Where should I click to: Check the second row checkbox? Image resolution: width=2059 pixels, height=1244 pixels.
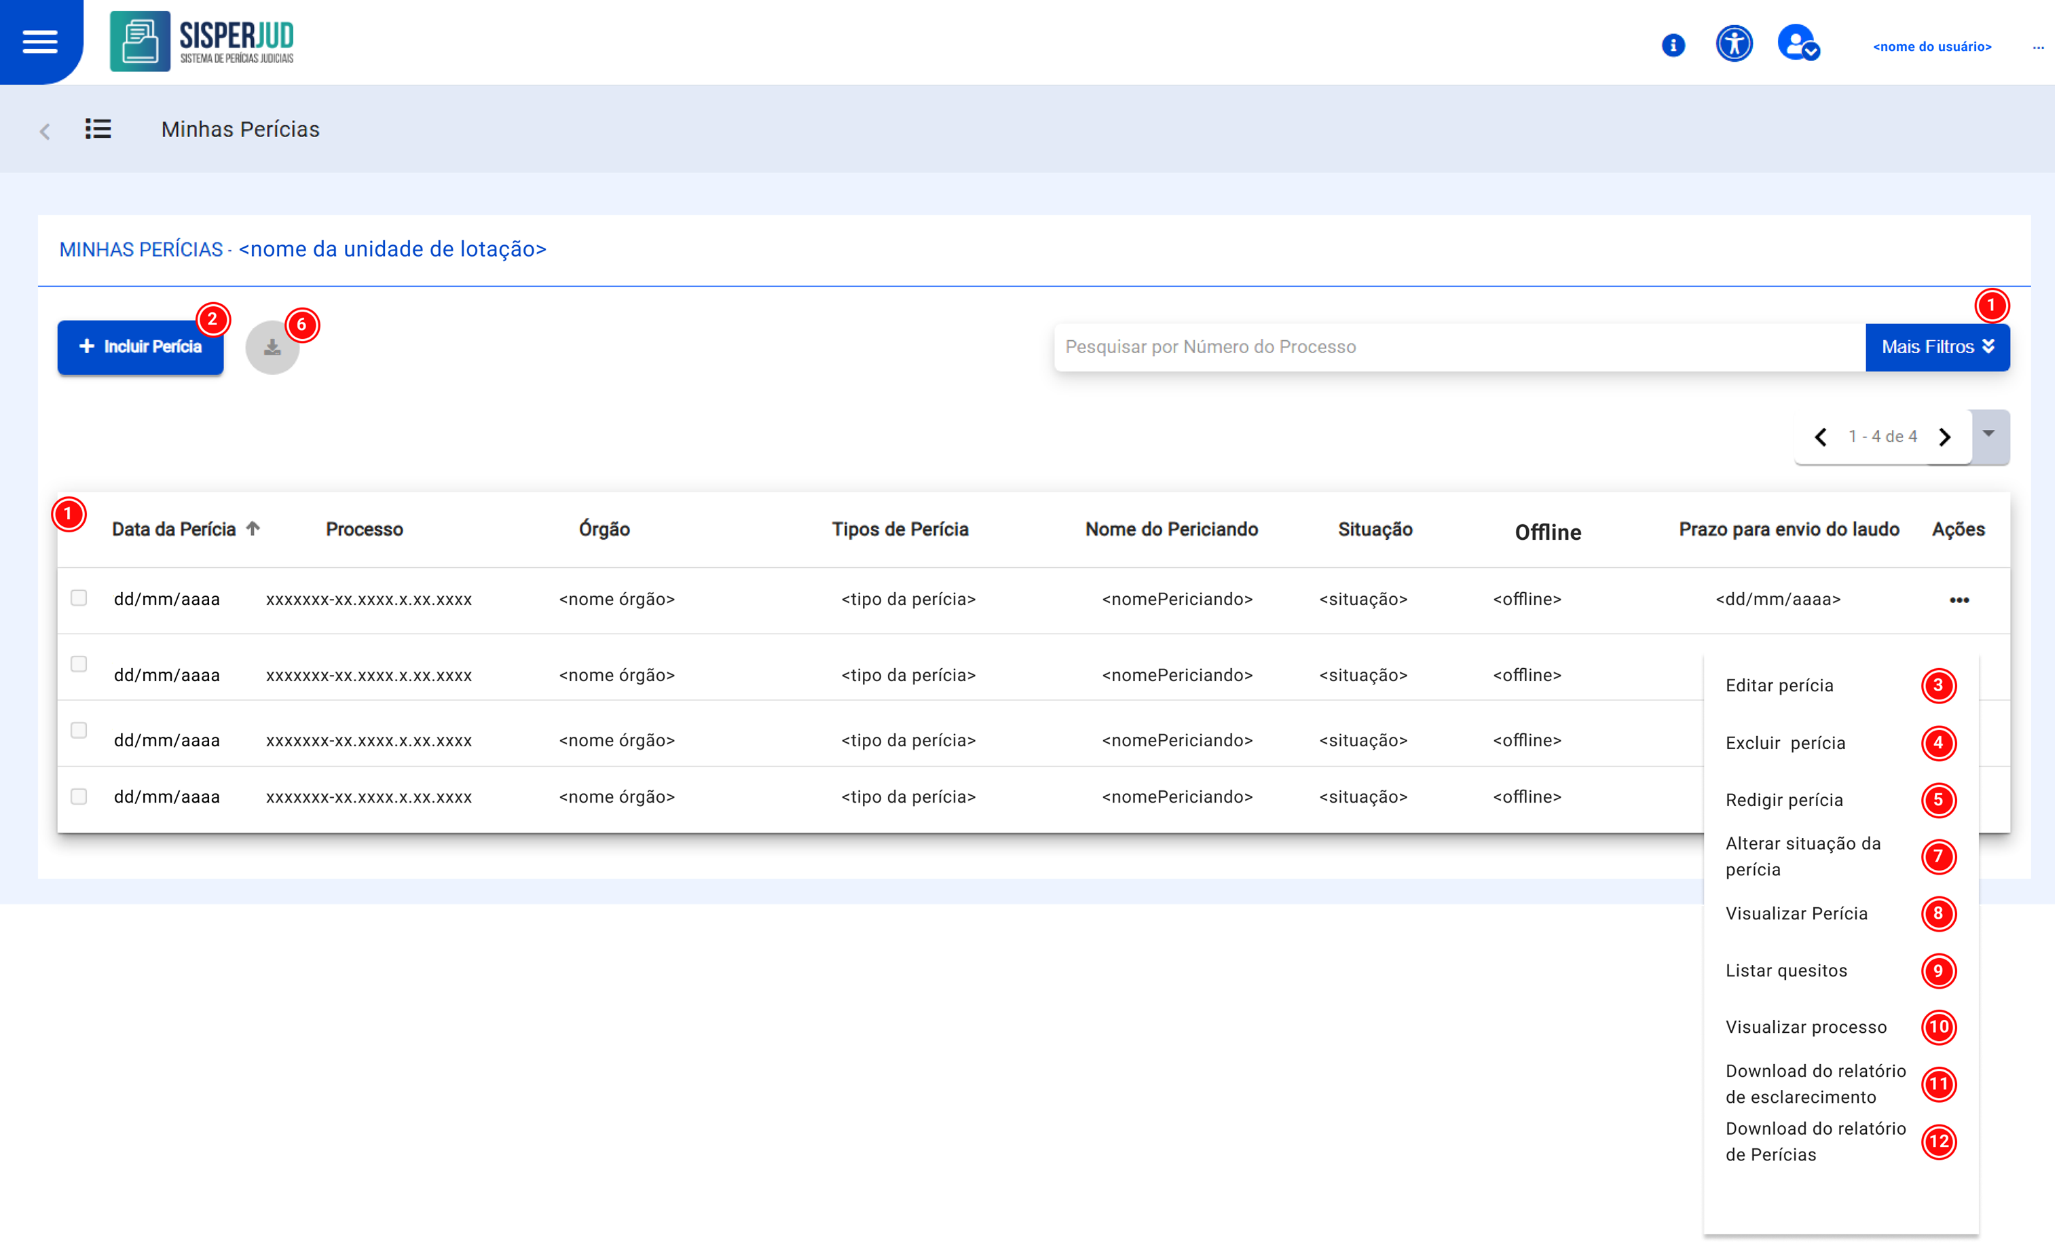coord(79,665)
